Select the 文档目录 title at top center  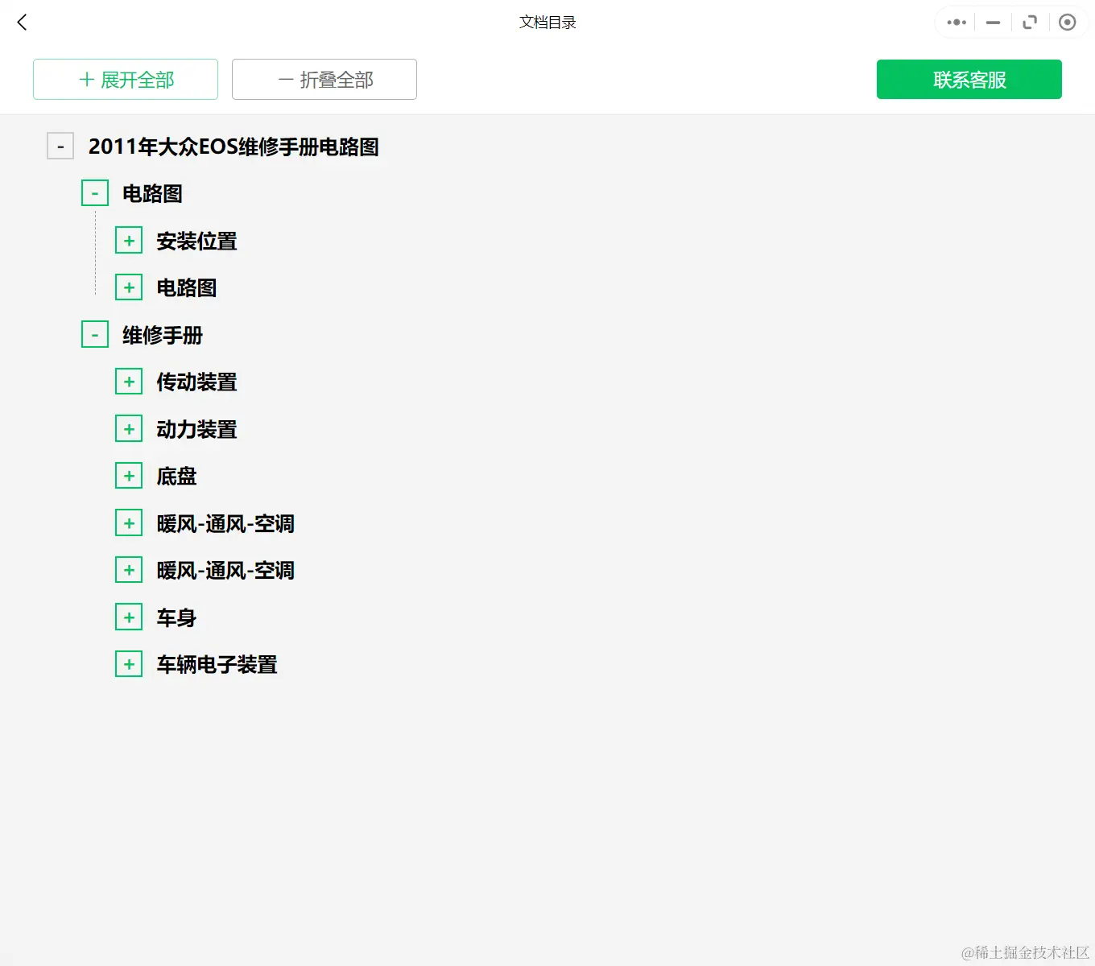click(547, 23)
